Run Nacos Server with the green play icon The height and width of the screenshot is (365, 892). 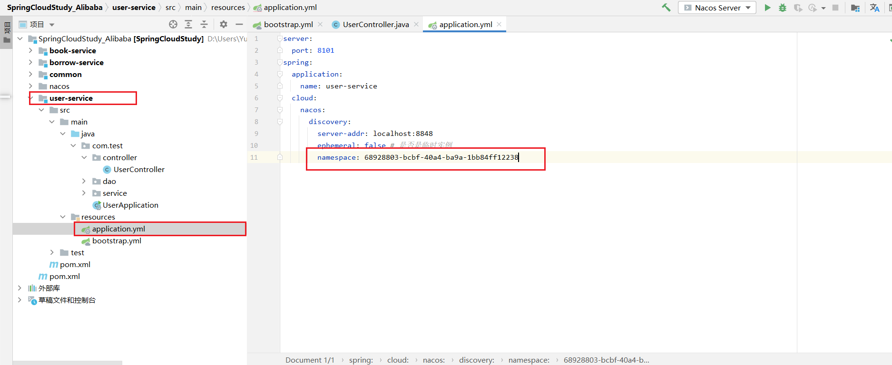pos(767,8)
